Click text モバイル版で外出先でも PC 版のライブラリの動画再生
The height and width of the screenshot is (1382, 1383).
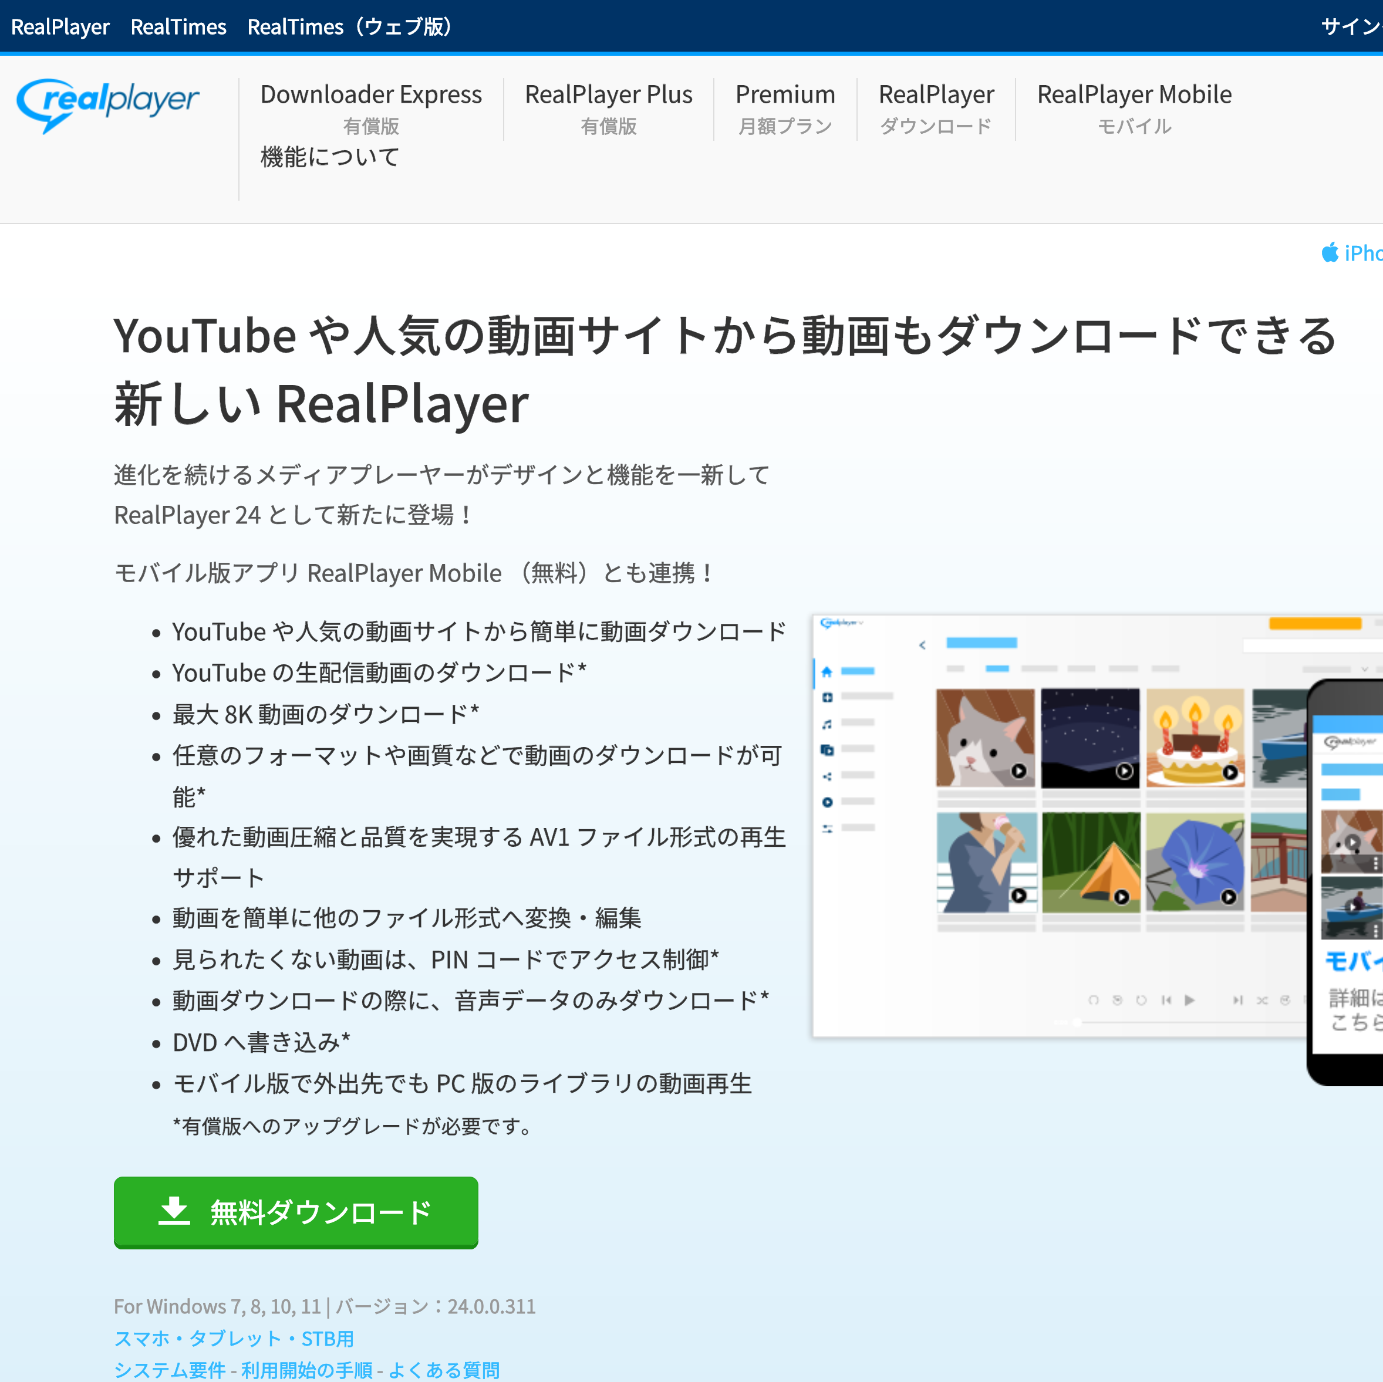tap(463, 1083)
